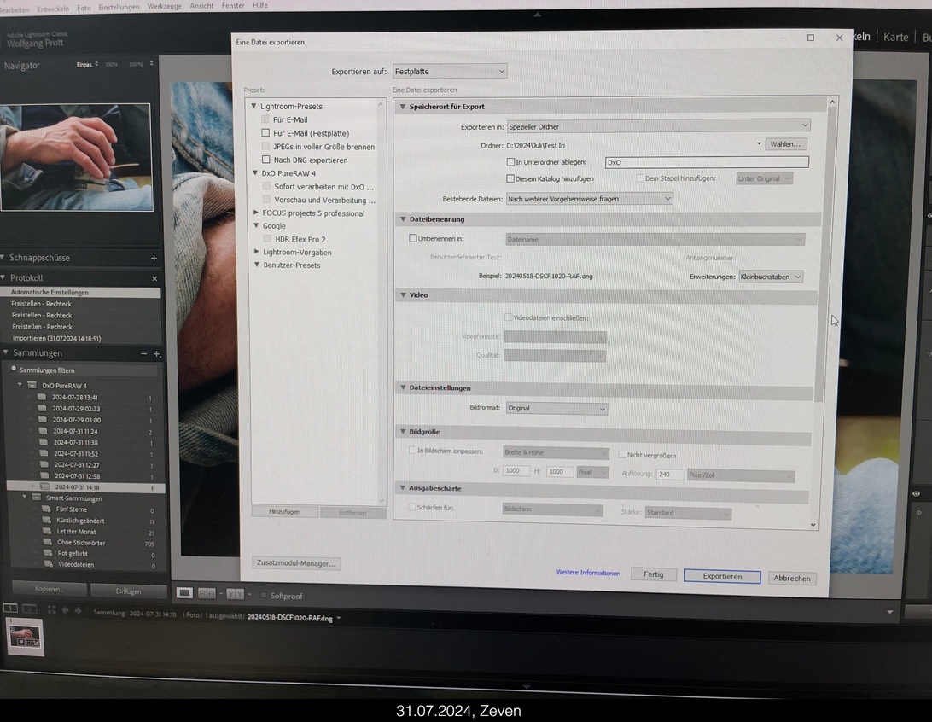The width and height of the screenshot is (932, 722).
Task: Click the grid view icon in filmstrip bar
Action: click(51, 610)
